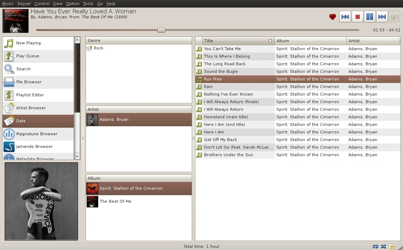403x250 pixels.
Task: Toggle shuffle mode in the status bar
Action: (383, 247)
